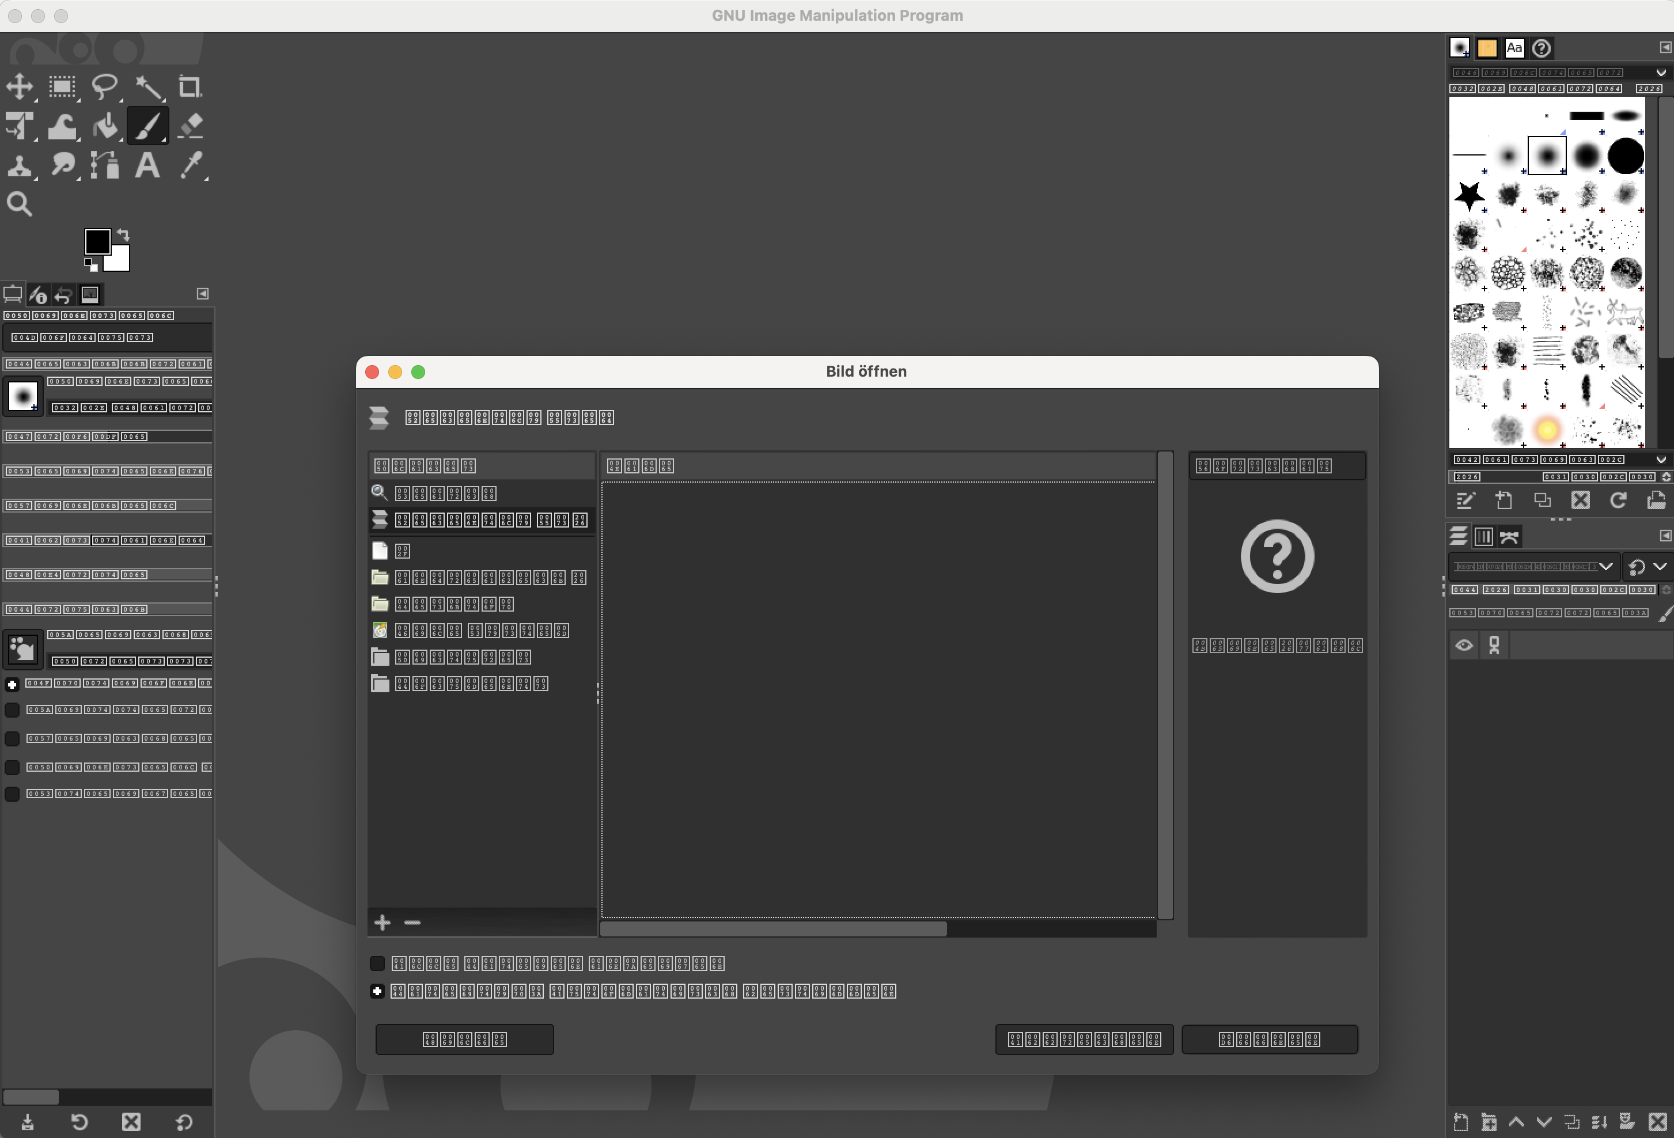Click the Abbrechen button
The height and width of the screenshot is (1138, 1674).
1084,1040
